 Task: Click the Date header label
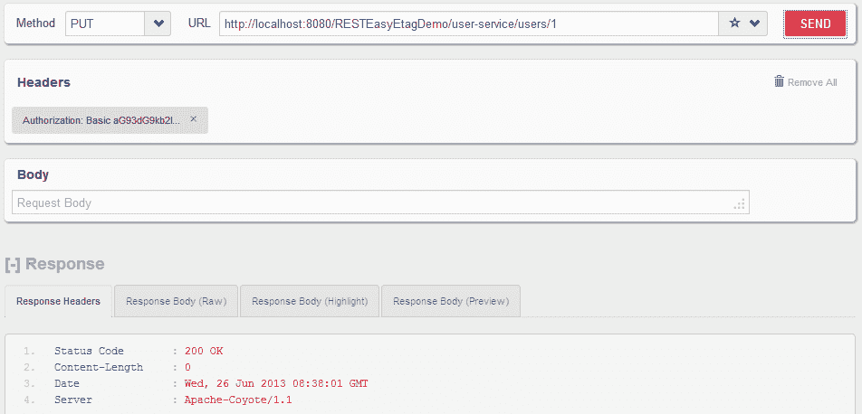pyautogui.click(x=66, y=383)
